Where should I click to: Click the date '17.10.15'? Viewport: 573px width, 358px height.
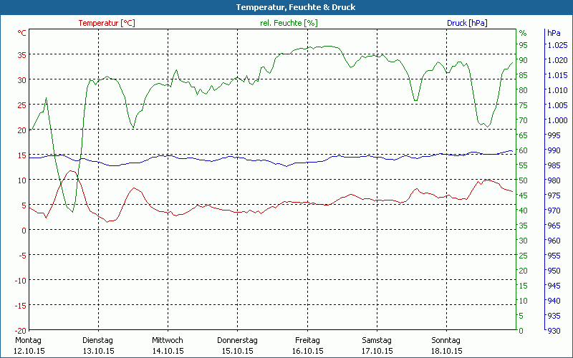click(377, 351)
